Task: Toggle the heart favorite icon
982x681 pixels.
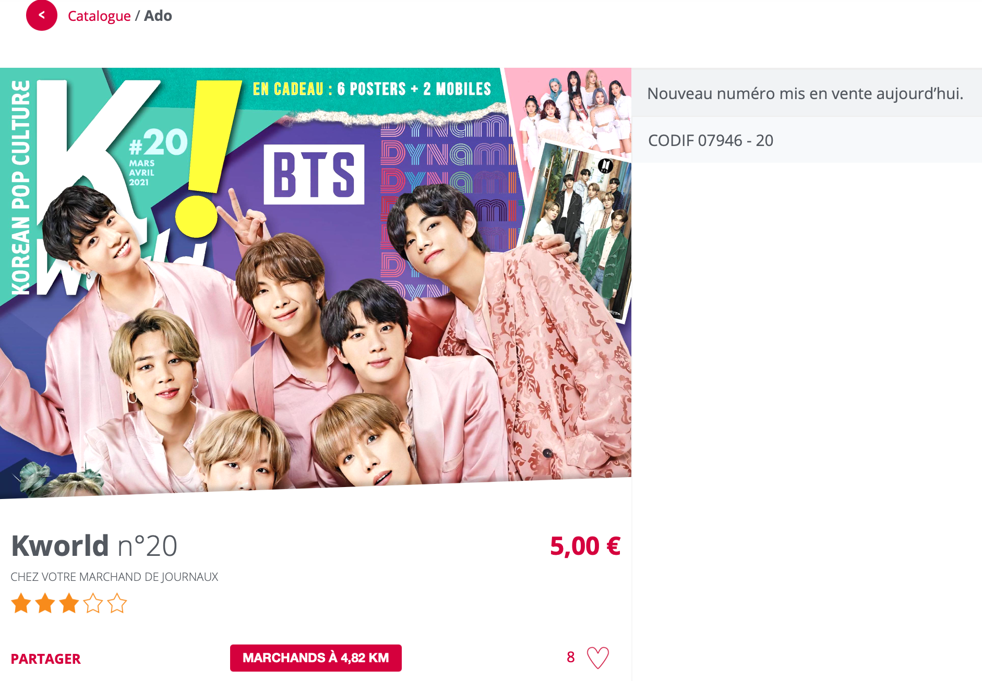Action: click(x=598, y=658)
